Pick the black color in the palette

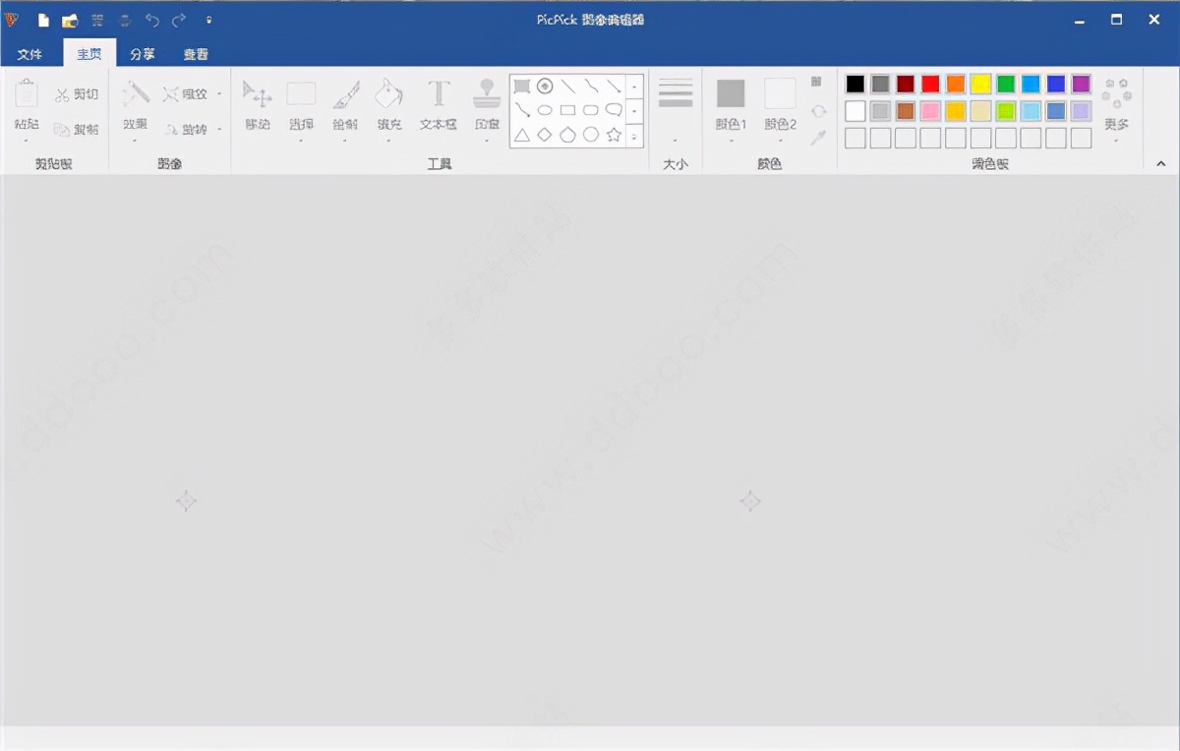tap(855, 84)
